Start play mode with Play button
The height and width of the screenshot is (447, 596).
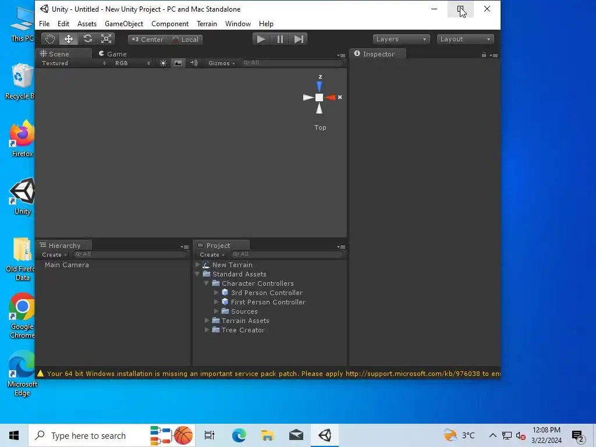point(261,39)
